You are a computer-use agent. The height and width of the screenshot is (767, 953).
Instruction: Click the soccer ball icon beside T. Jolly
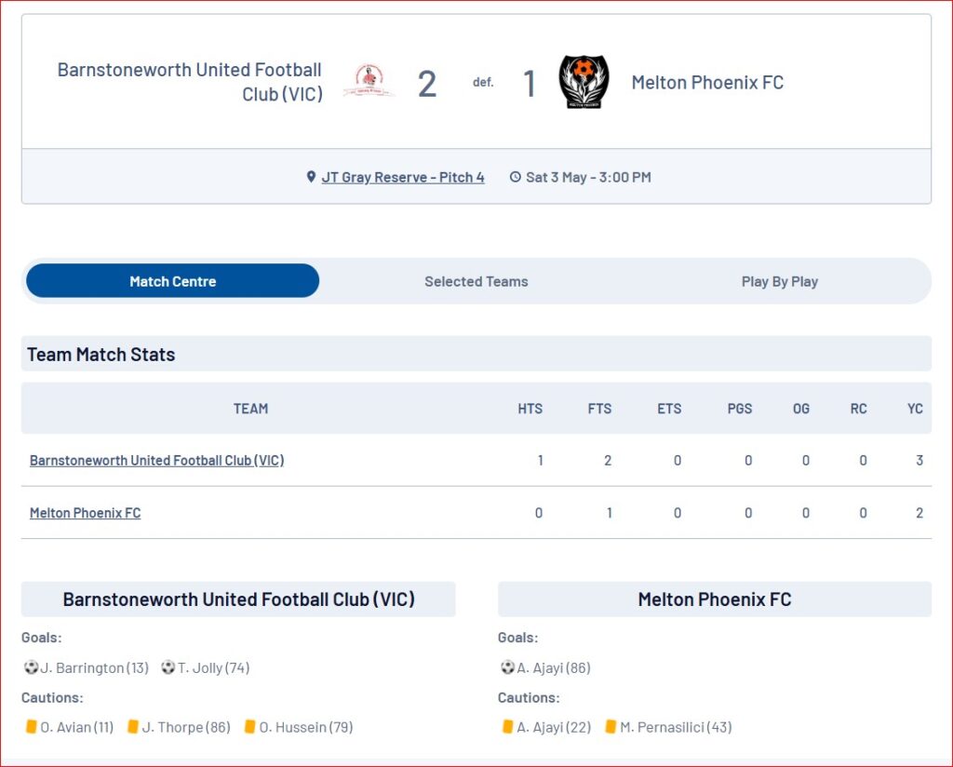tap(168, 667)
